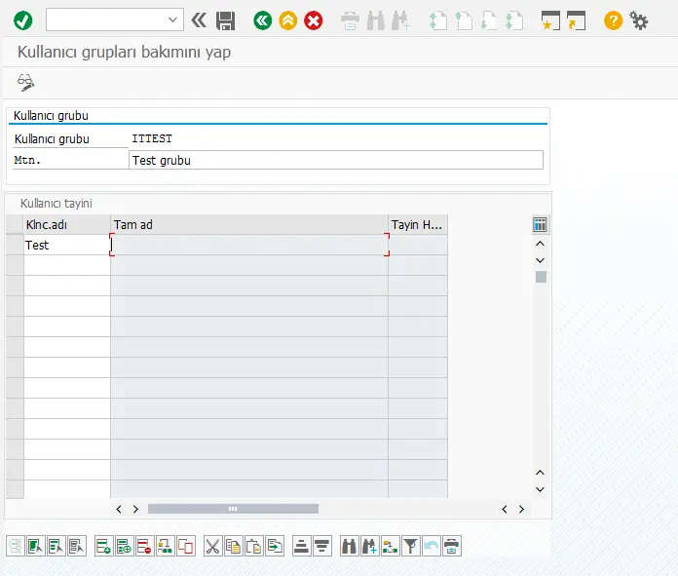The image size is (678, 576).
Task: Click the insert row icon with green plus
Action: pos(103,546)
